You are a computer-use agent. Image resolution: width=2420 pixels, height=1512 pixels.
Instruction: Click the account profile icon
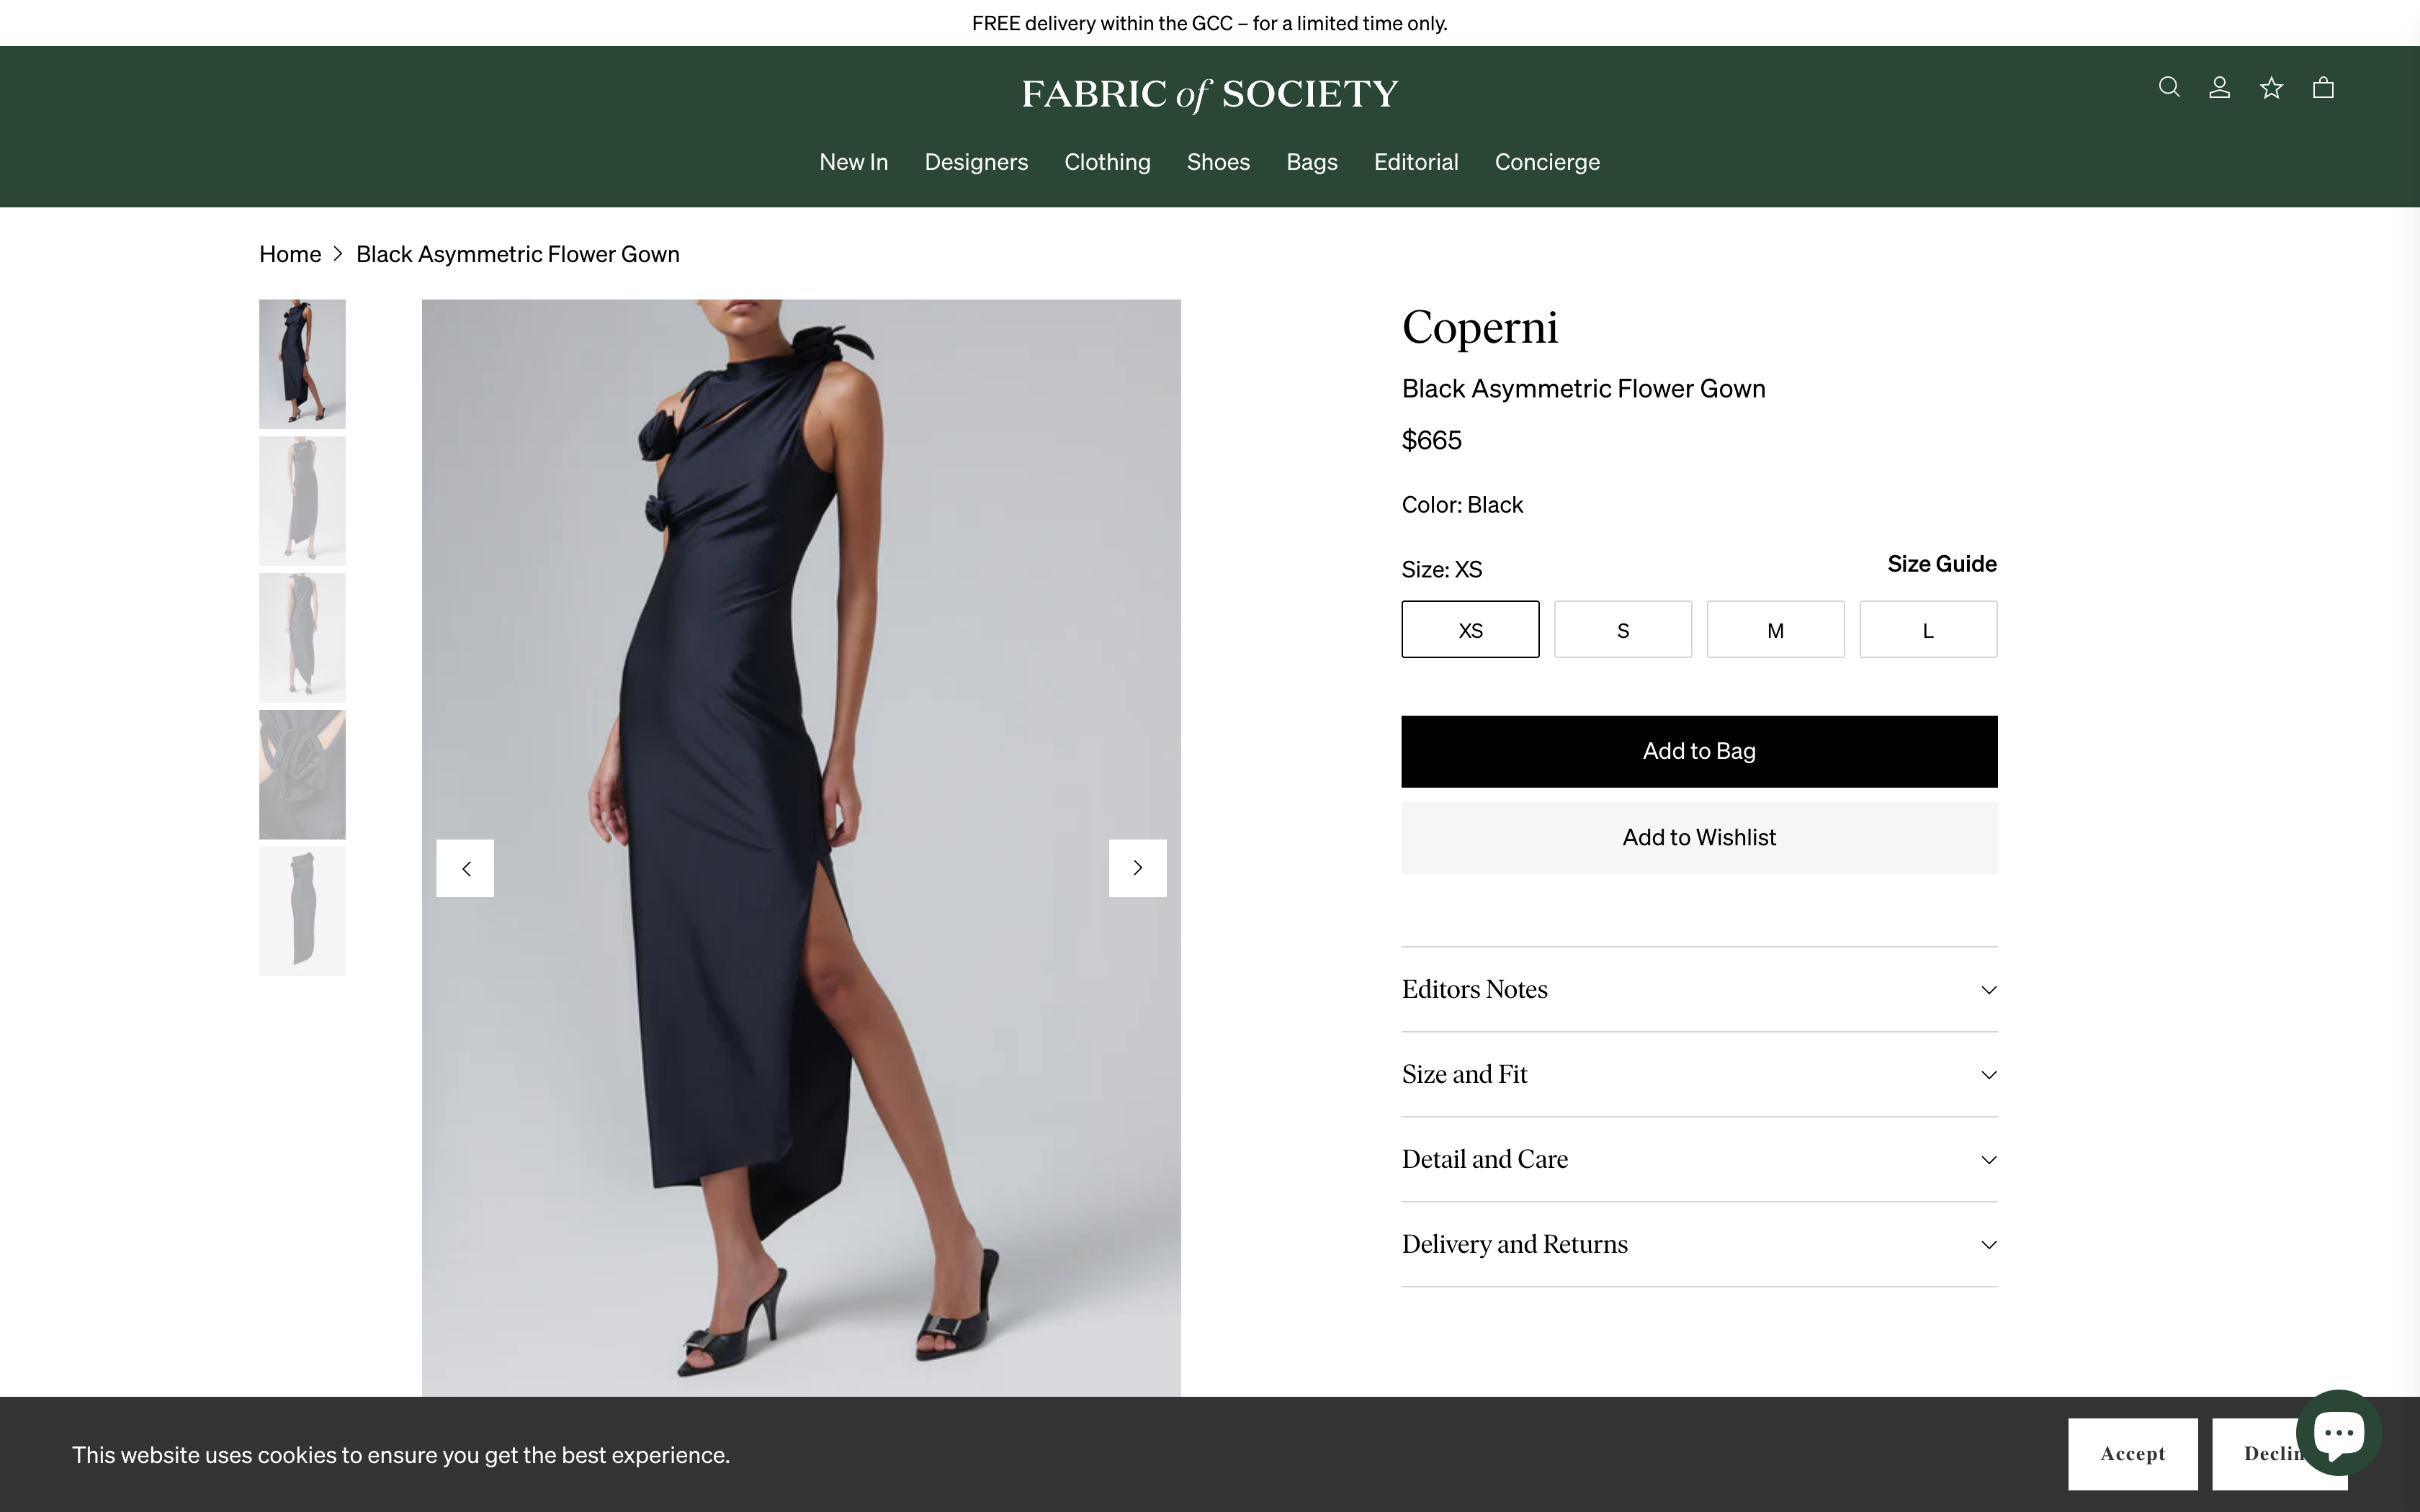coord(2219,87)
